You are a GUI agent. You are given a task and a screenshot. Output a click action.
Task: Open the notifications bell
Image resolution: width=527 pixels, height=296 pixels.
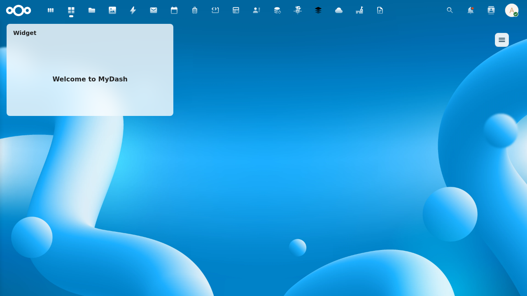point(471,10)
